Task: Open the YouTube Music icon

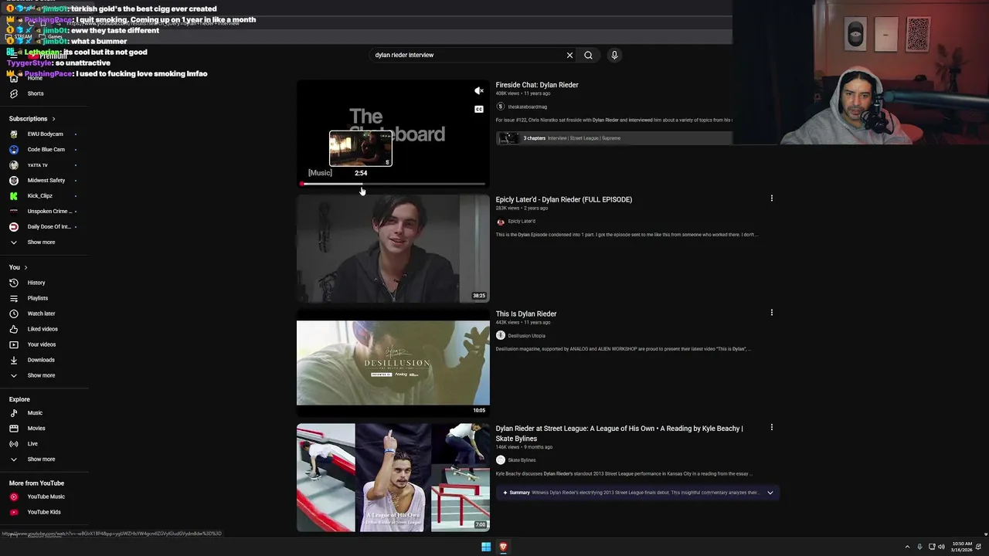Action: click(13, 497)
